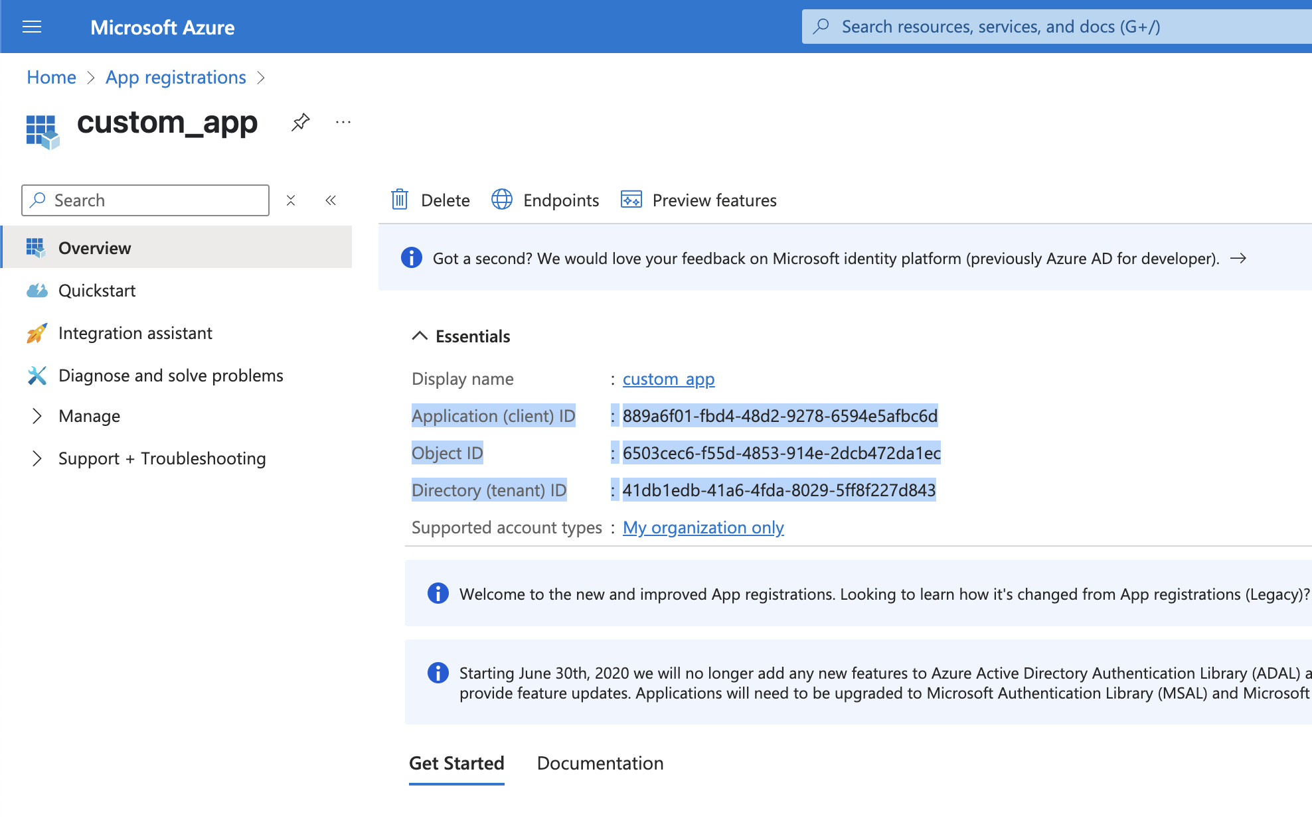This screenshot has width=1312, height=820.
Task: Collapse the Essentials section
Action: click(x=420, y=336)
